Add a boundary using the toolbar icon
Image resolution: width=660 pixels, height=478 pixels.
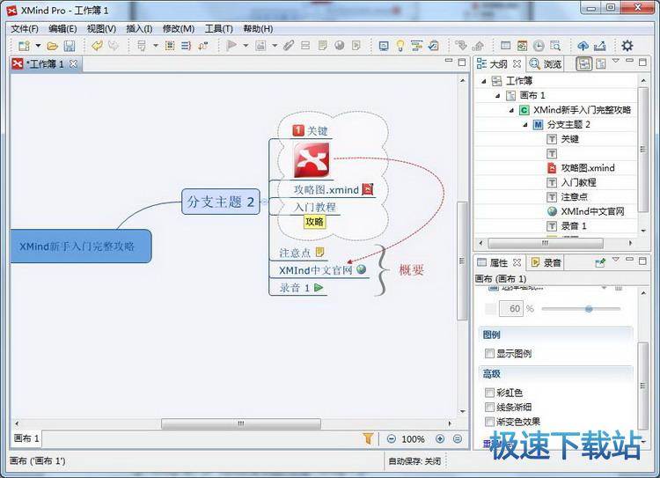pyautogui.click(x=170, y=46)
